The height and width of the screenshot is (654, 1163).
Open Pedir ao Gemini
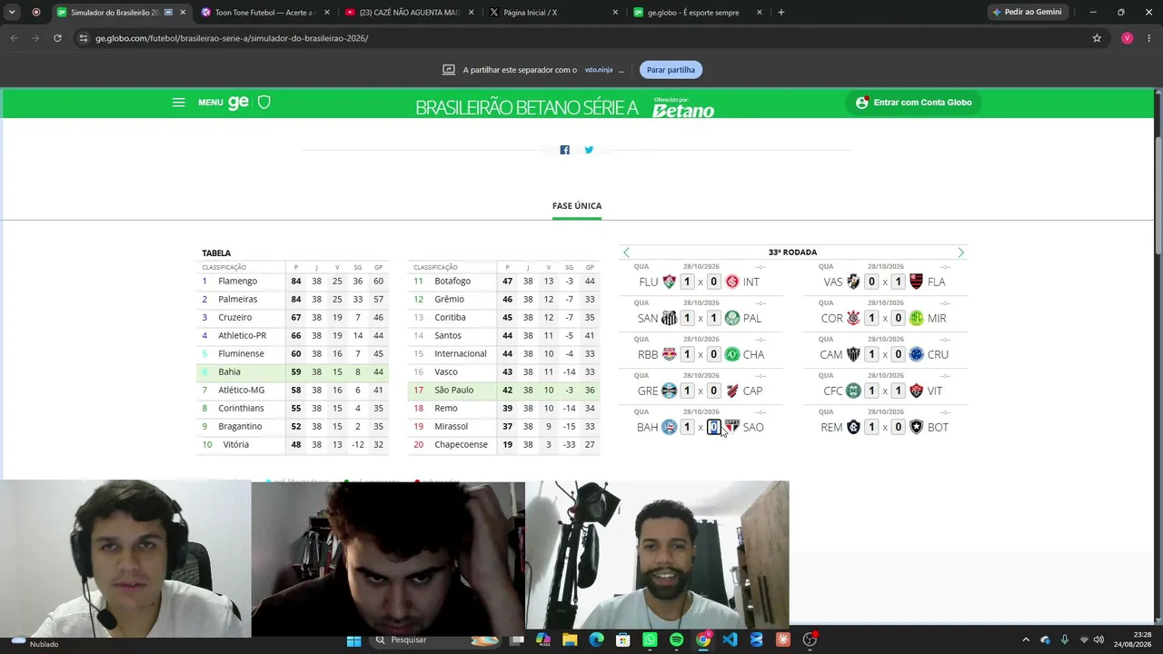[1028, 13]
